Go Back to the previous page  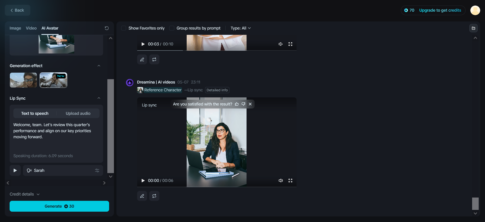point(17,10)
